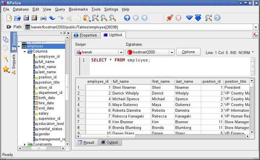Screen dimensions: 260x160
Task: Click the star bookmarks sidebar icon
Action: tap(6, 69)
